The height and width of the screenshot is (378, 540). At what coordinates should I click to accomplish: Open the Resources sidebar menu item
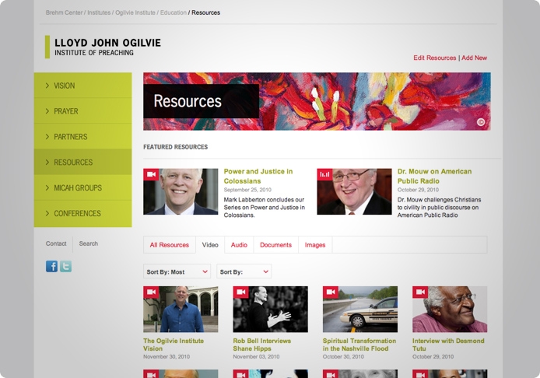(x=82, y=162)
